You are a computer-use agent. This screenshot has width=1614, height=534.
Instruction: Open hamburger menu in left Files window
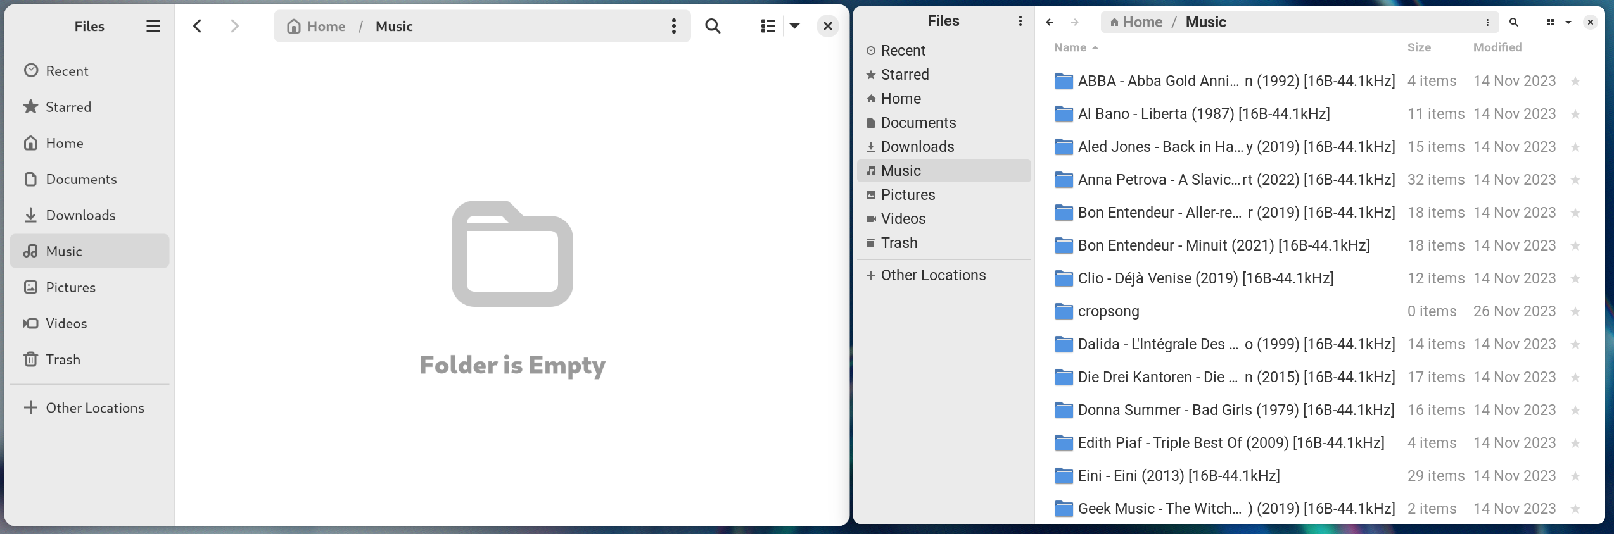coord(153,26)
